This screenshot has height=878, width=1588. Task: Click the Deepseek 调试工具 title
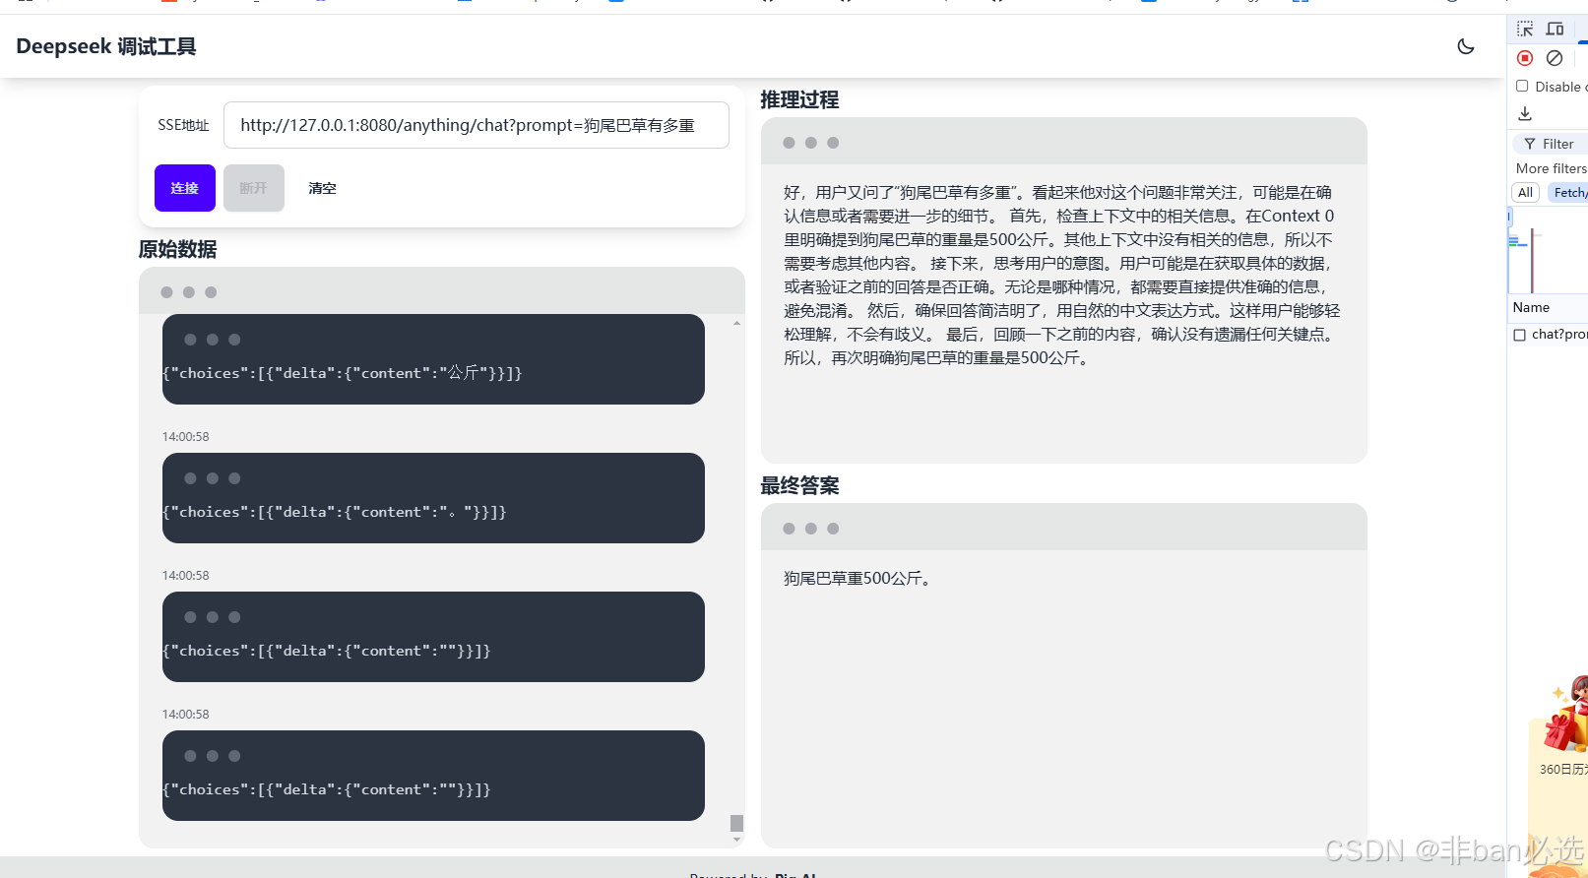point(106,46)
